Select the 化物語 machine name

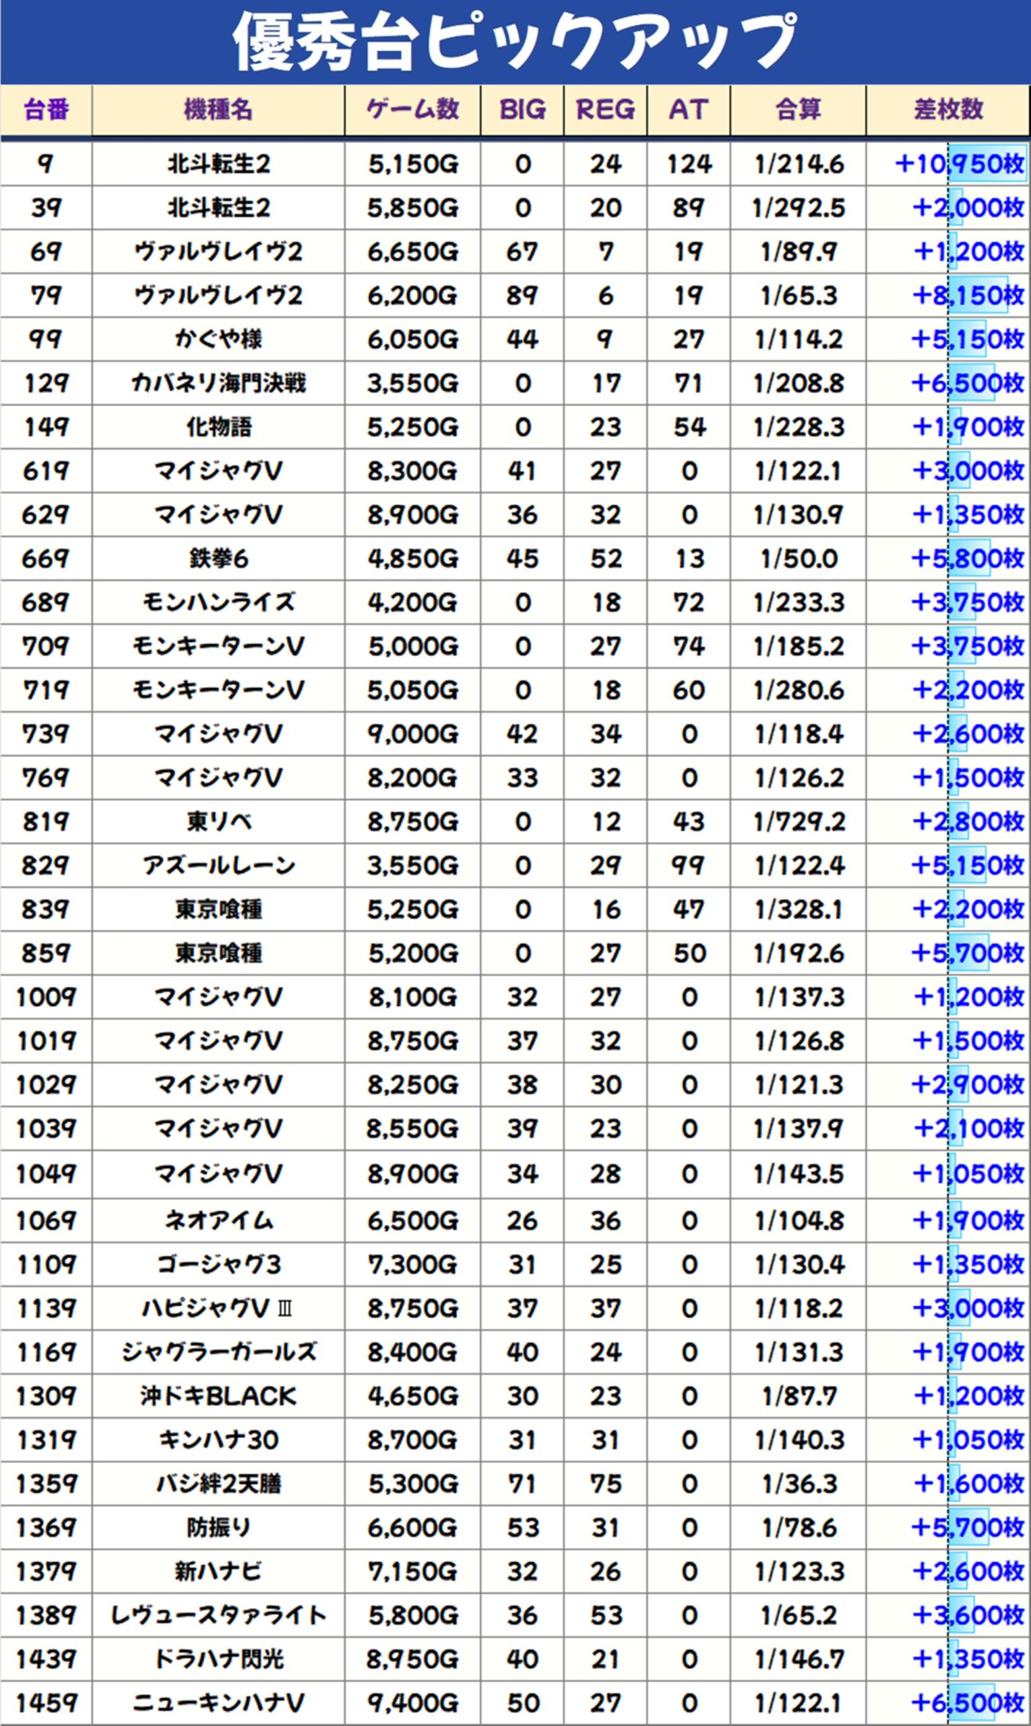pyautogui.click(x=218, y=427)
